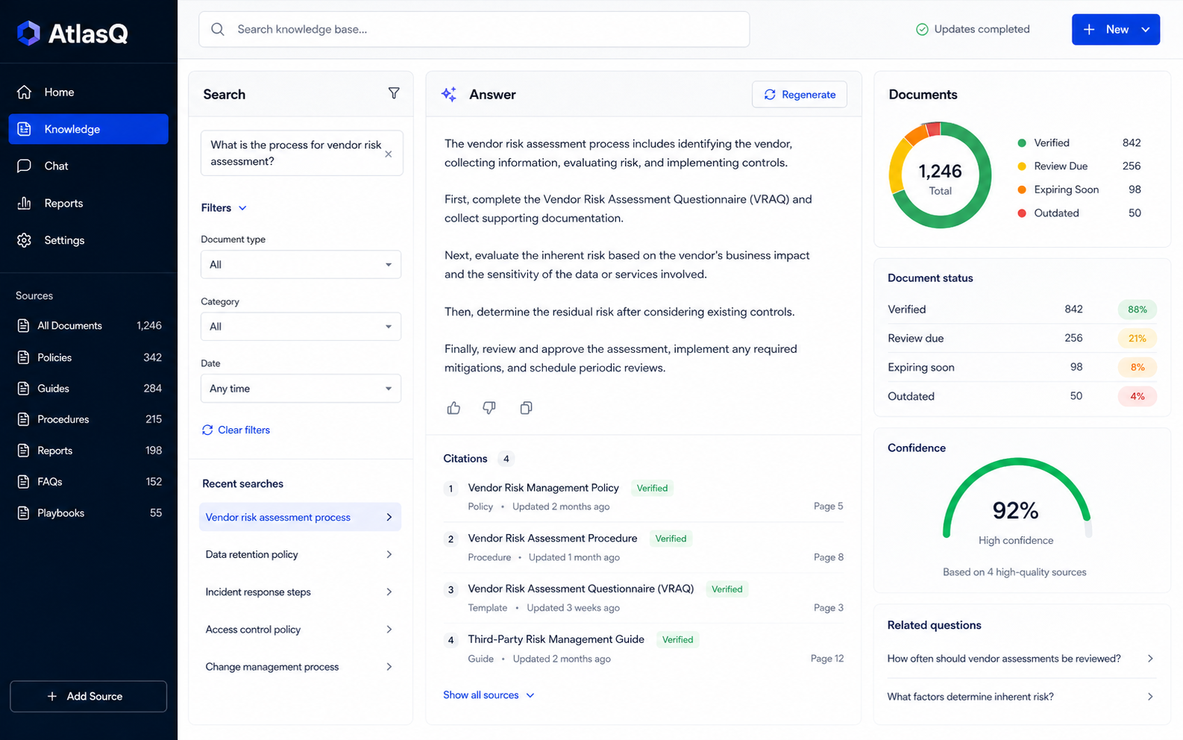Viewport: 1183px width, 740px height.
Task: Click the thumbs up icon
Action: (454, 408)
